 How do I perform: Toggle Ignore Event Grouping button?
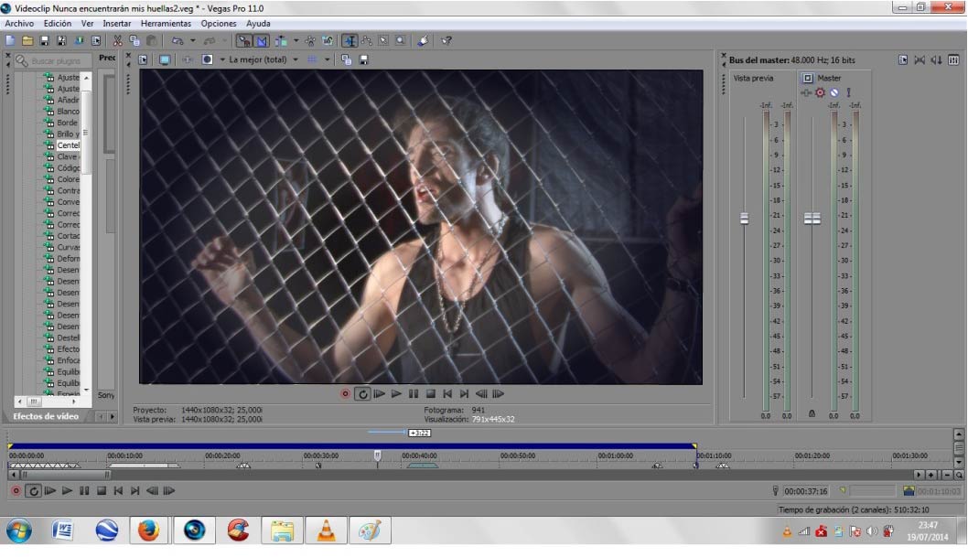328,41
